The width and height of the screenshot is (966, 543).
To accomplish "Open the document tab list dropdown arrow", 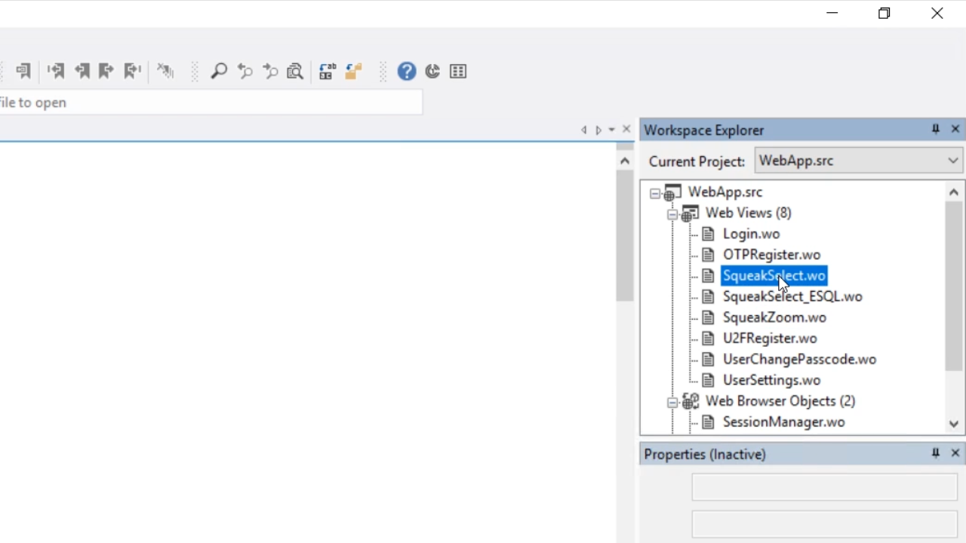I will point(611,130).
